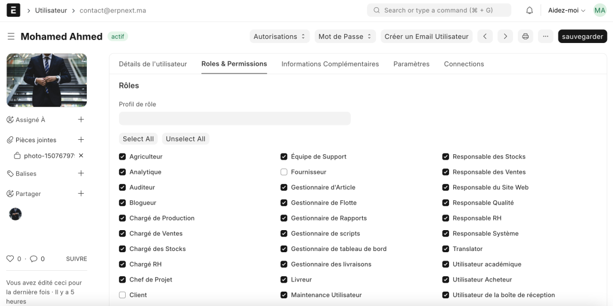Open the photo-15076797 attachment link

coord(49,156)
